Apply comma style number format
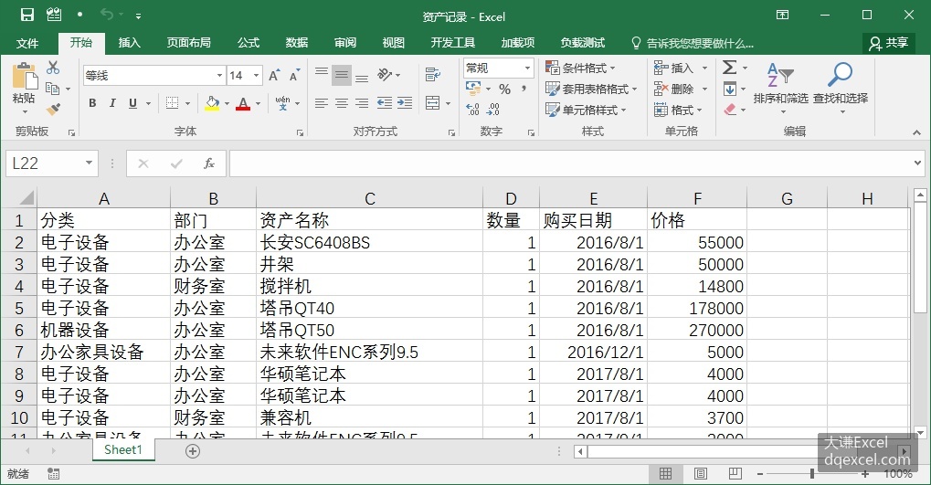The height and width of the screenshot is (485, 931). (524, 89)
